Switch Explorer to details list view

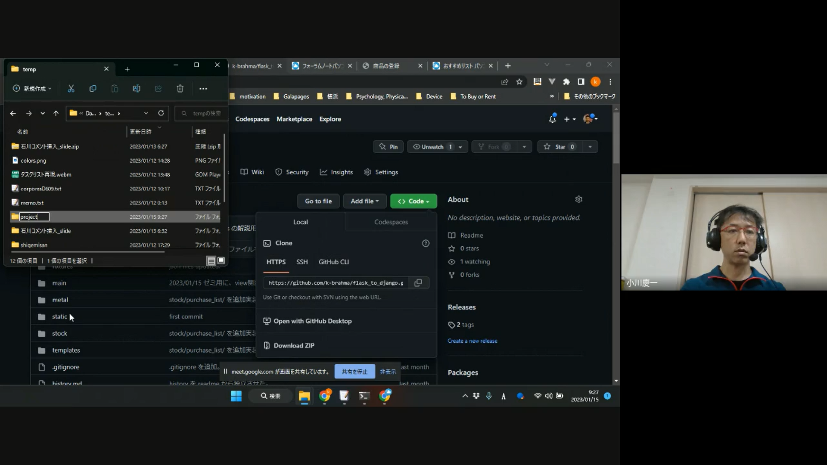coord(211,260)
